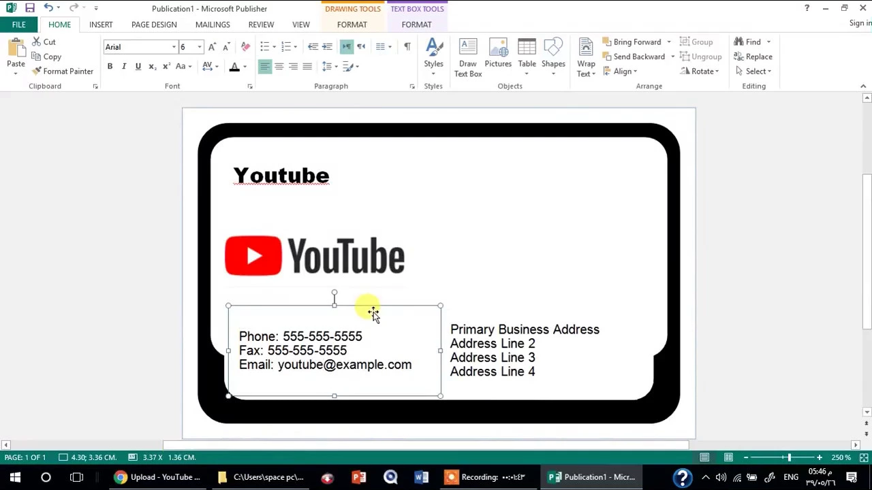The image size is (872, 490).
Task: Open the font color swatch
Action: pos(234,67)
